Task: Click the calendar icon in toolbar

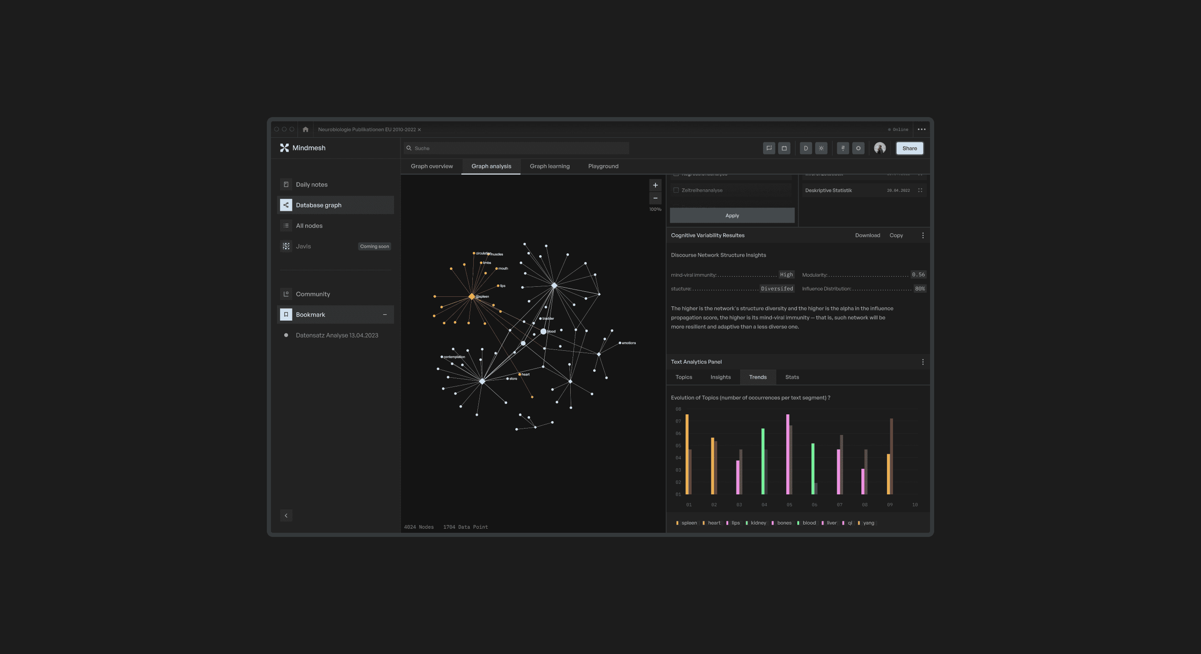Action: [784, 148]
